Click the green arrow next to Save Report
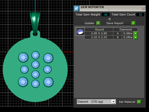The height and width of the screenshot is (112, 149). pos(133,23)
